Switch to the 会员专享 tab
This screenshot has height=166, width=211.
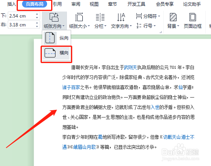(165, 4)
